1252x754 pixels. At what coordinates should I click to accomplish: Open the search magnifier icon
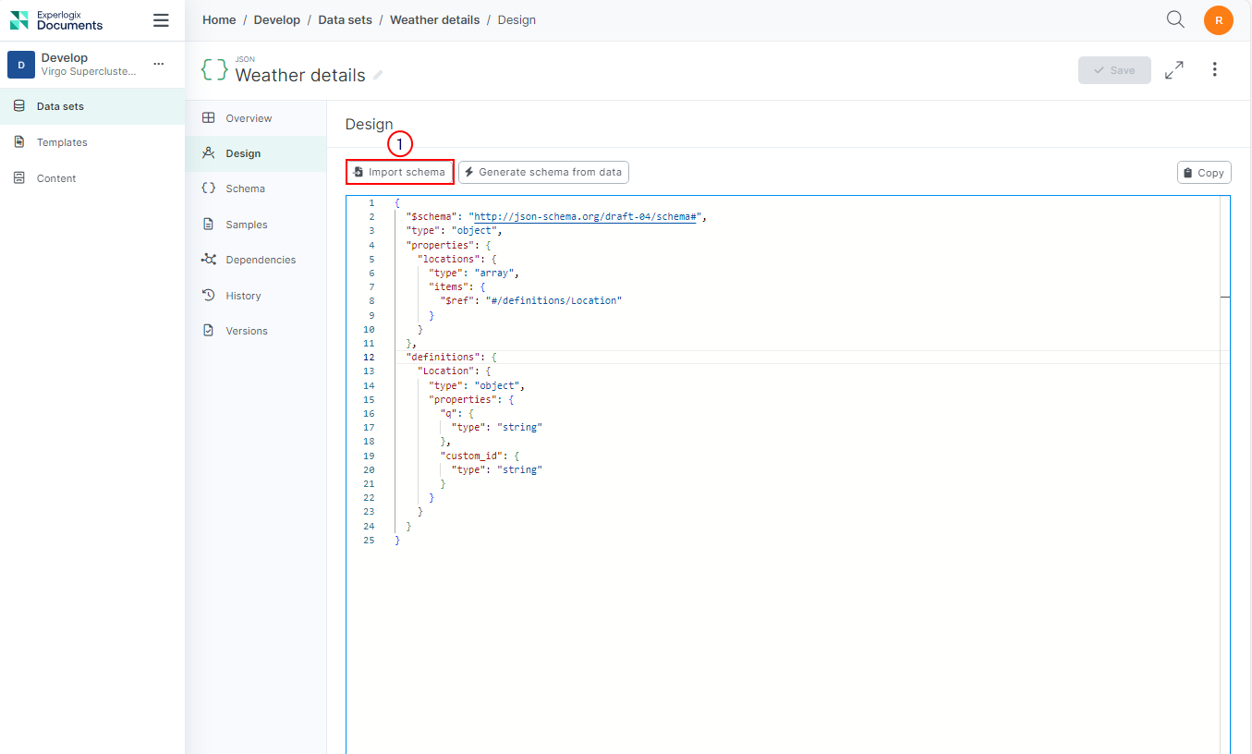click(x=1175, y=19)
